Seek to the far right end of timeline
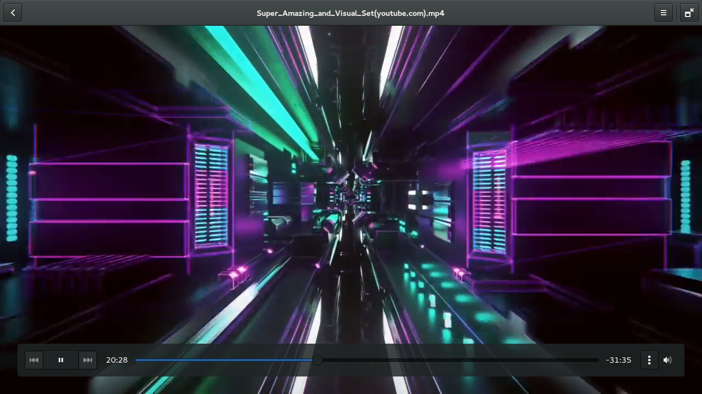This screenshot has height=394, width=702. click(x=598, y=360)
